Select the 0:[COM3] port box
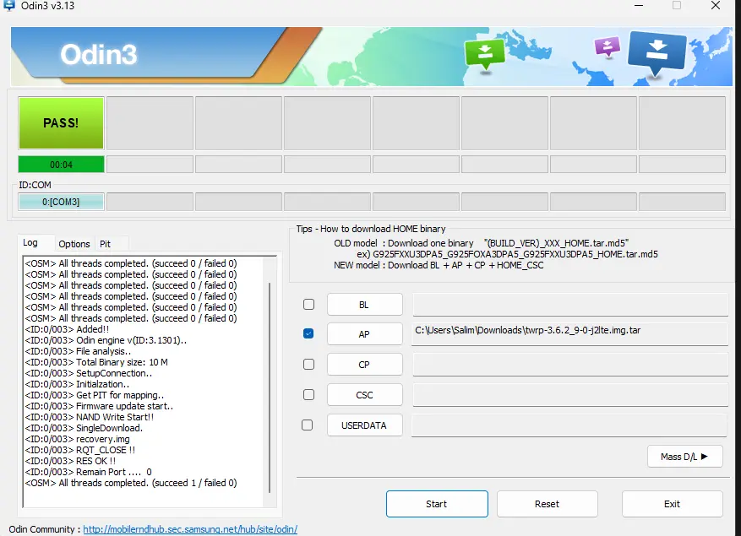Screen dimensions: 741x536 click(x=61, y=202)
